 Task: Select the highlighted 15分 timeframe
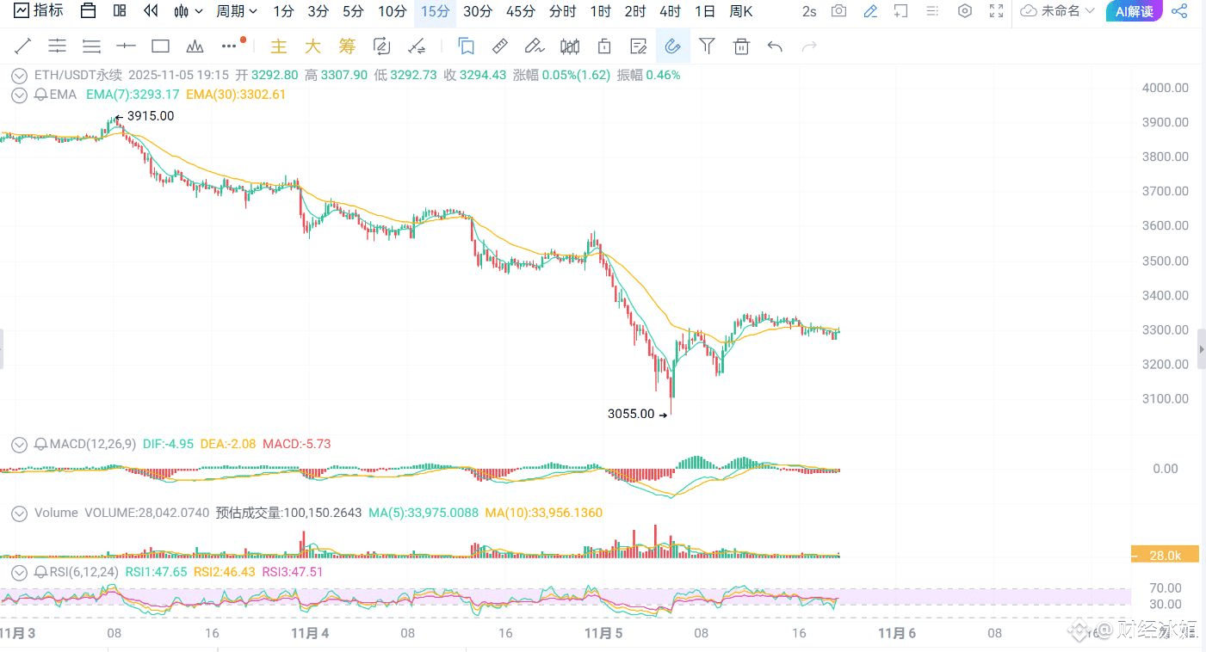click(x=435, y=11)
